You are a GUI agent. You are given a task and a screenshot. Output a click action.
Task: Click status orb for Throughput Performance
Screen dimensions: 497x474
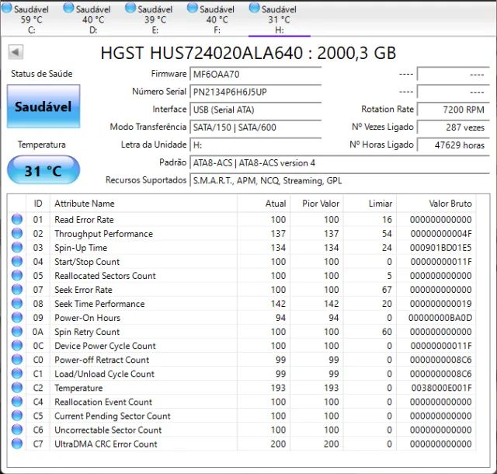[17, 234]
